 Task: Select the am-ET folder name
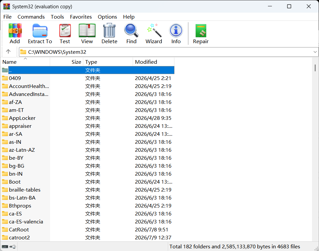16,110
